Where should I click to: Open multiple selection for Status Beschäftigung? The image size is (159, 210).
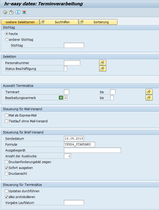(103, 69)
